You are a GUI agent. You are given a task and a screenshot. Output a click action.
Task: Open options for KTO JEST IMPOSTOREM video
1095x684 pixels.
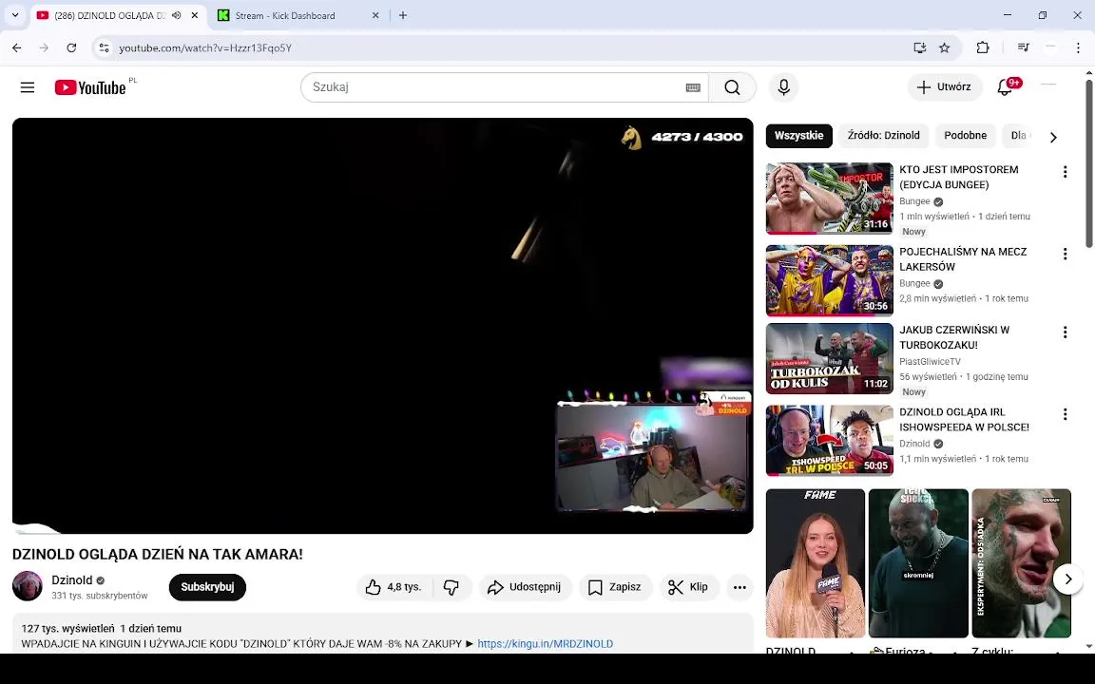pos(1065,172)
